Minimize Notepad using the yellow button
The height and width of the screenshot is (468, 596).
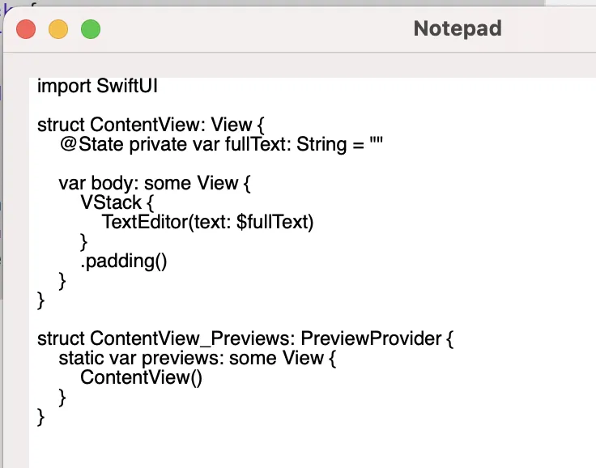click(58, 29)
